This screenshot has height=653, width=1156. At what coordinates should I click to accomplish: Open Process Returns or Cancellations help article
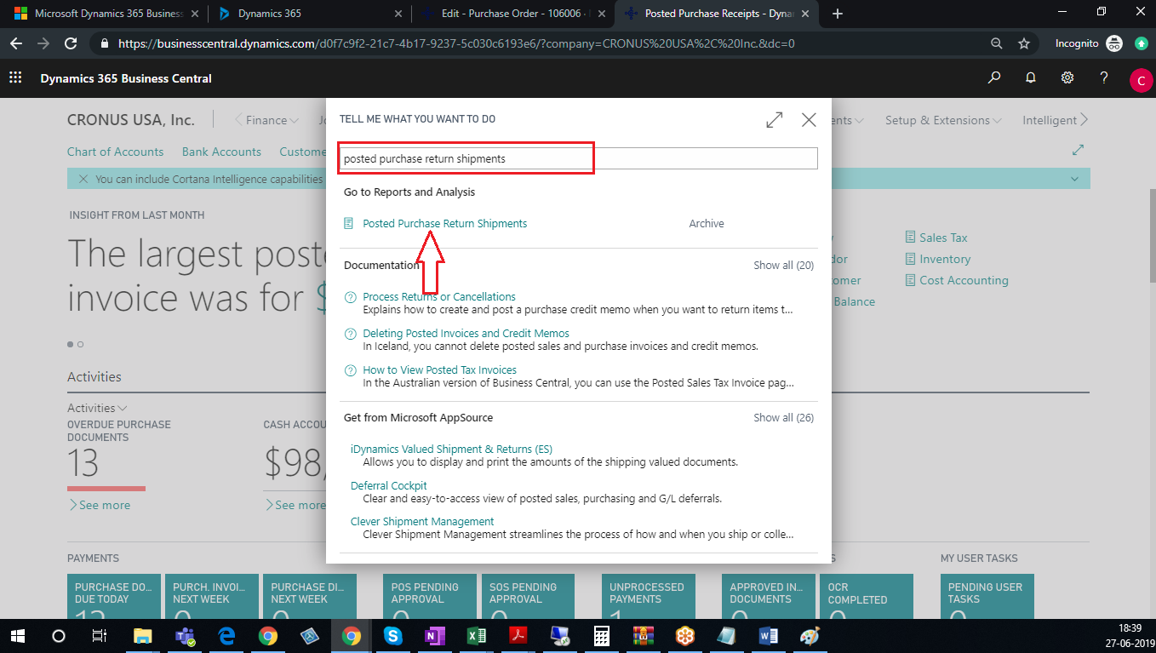439,296
